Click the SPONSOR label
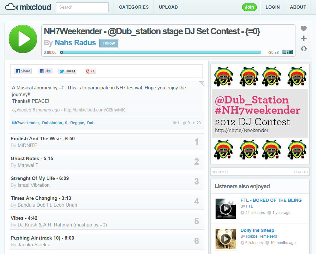The width and height of the screenshot is (316, 254). [x=220, y=172]
